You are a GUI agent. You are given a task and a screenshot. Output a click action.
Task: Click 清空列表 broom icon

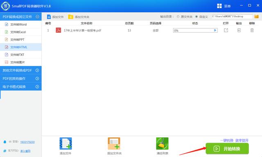[162, 144]
